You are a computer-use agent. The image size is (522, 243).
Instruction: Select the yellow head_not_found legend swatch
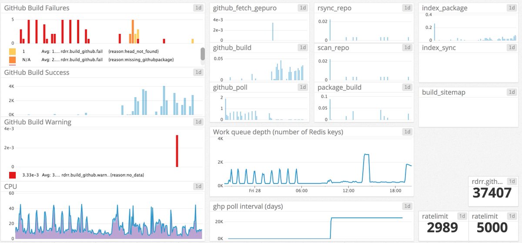pos(13,52)
